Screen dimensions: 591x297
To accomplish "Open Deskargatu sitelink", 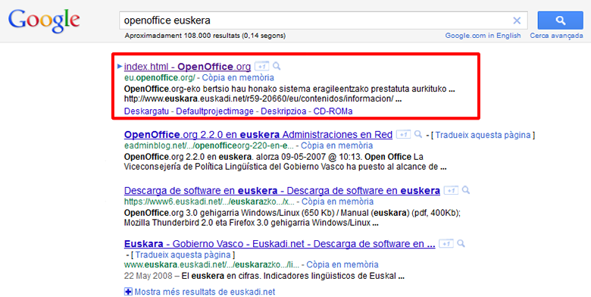I will pos(146,111).
